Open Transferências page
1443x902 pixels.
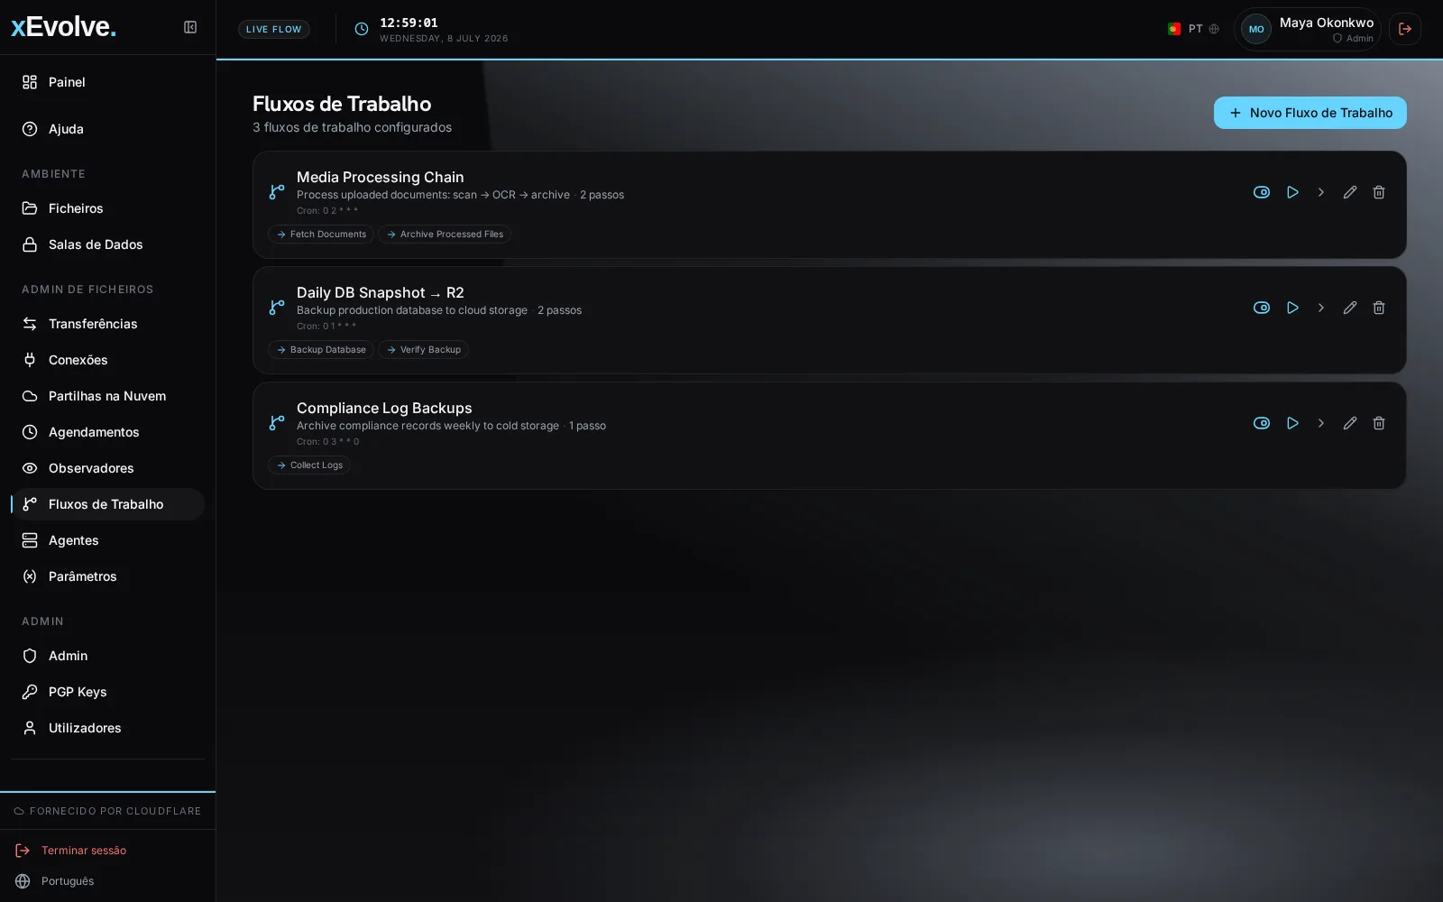click(x=107, y=324)
